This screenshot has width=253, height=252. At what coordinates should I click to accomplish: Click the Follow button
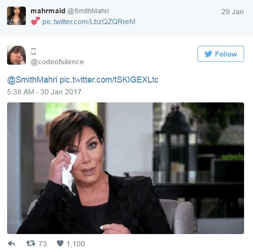221,54
